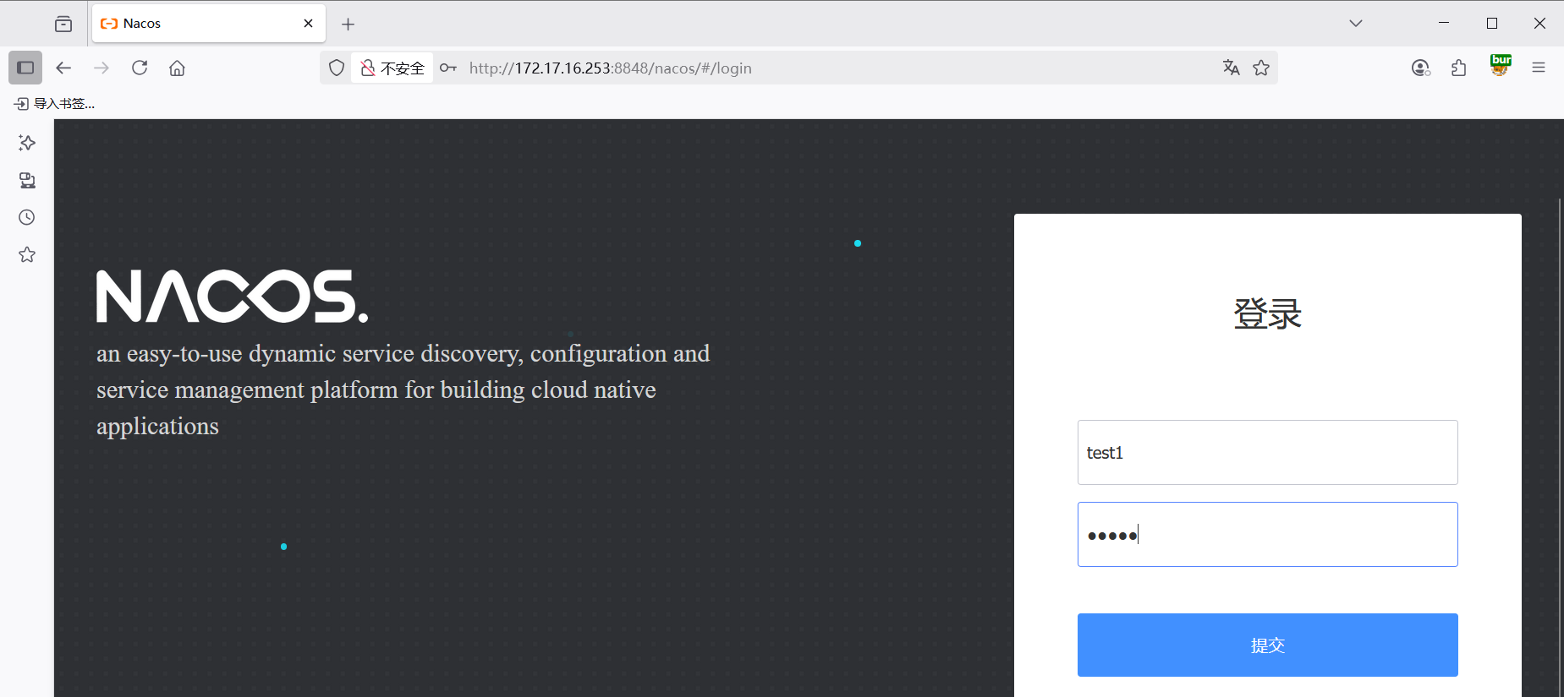The height and width of the screenshot is (697, 1564).
Task: Toggle the sidebar panel button
Action: (25, 68)
